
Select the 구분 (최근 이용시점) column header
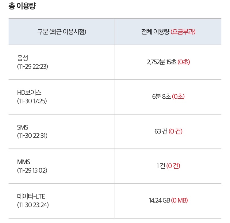pyautogui.click(x=62, y=32)
